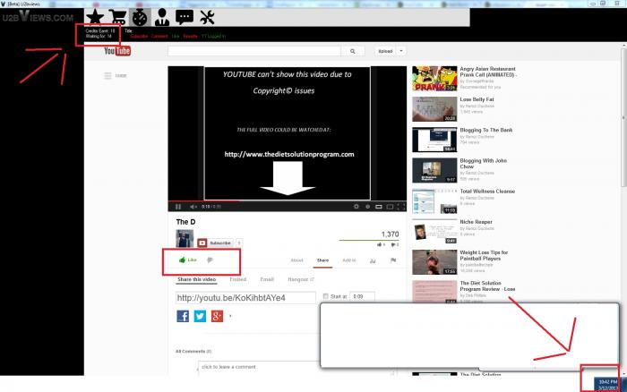The height and width of the screenshot is (392, 627).
Task: Click the Upload button
Action: coord(385,51)
